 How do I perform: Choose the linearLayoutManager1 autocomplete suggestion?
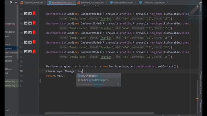(x=98, y=80)
